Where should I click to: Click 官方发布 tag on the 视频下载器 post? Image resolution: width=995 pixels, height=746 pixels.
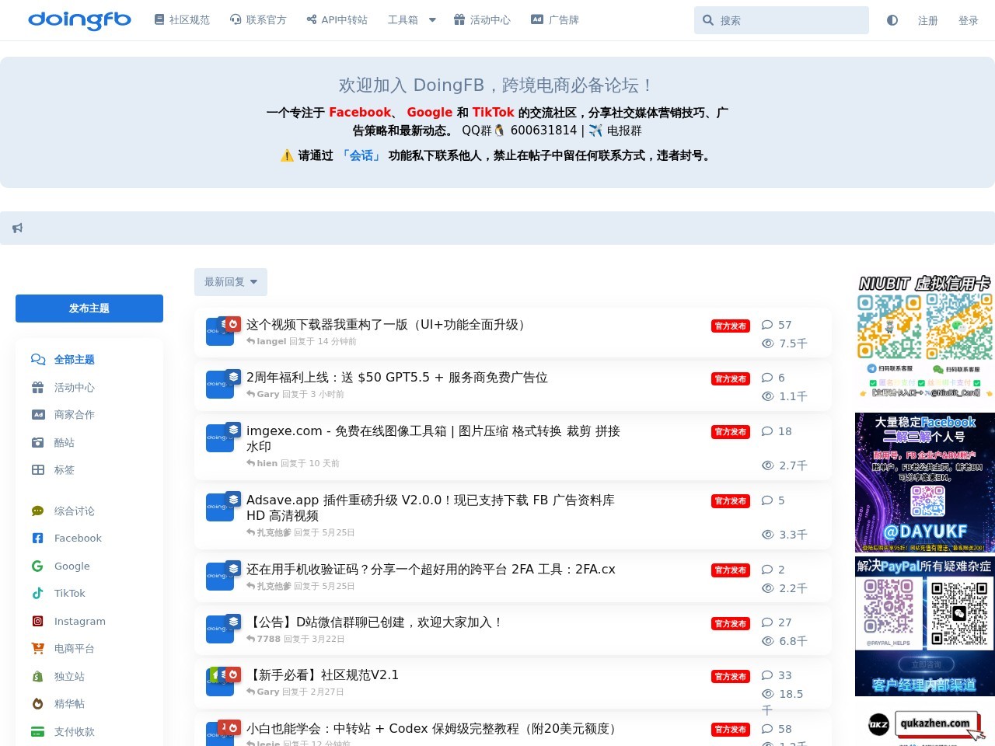pyautogui.click(x=731, y=326)
